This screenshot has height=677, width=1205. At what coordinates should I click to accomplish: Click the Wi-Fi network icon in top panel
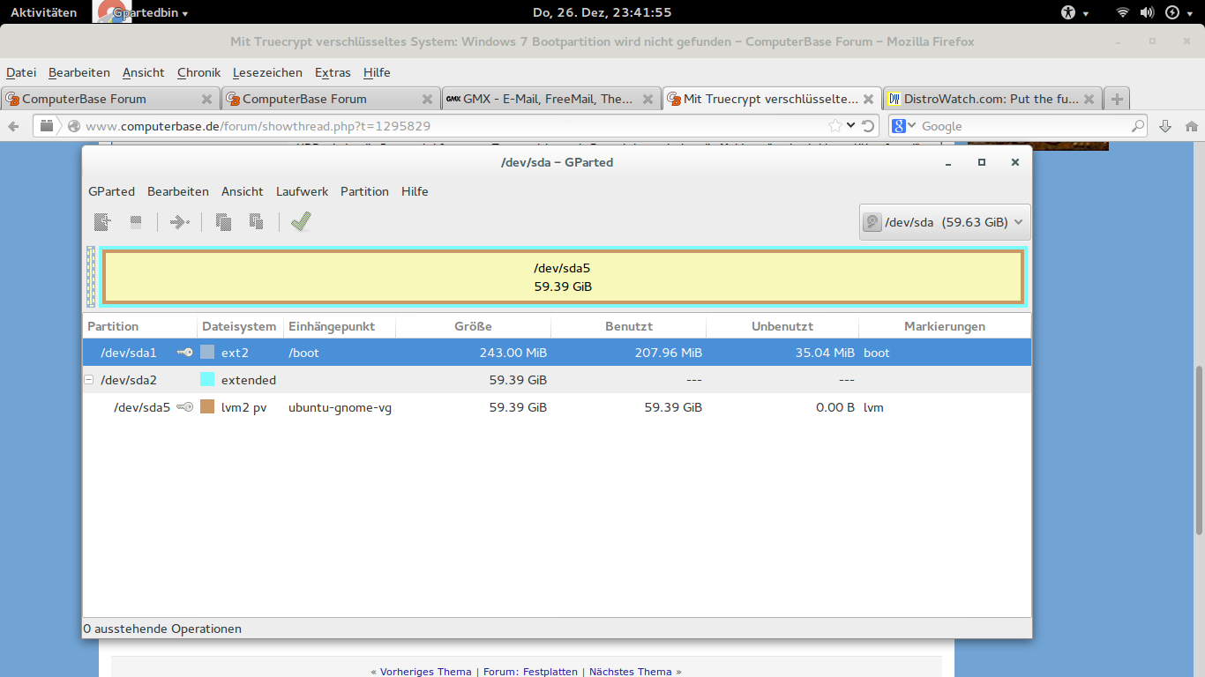tap(1123, 12)
